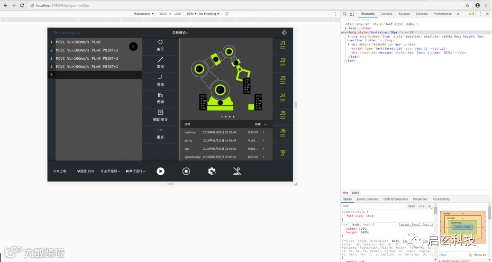Open DevTools three-dot customize menu
The height and width of the screenshot is (262, 492).
tap(480, 14)
